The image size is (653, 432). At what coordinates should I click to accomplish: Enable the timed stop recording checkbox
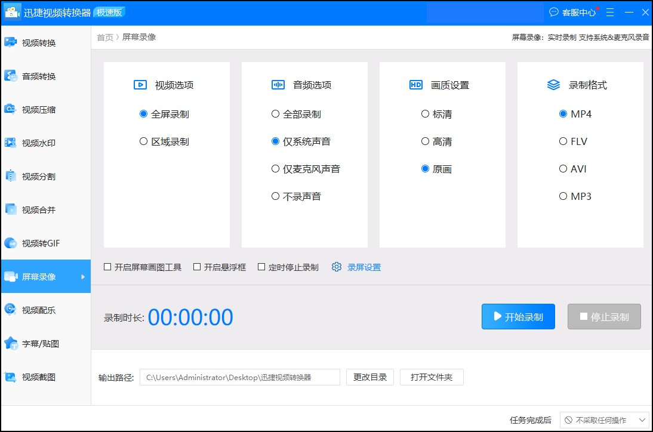pos(261,267)
